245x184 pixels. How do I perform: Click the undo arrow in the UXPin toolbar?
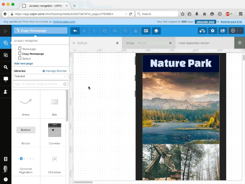coord(75,31)
